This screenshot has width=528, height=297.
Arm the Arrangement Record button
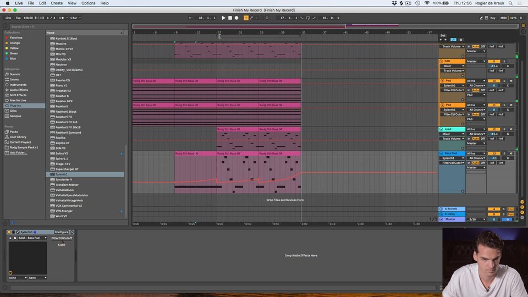tap(237, 18)
